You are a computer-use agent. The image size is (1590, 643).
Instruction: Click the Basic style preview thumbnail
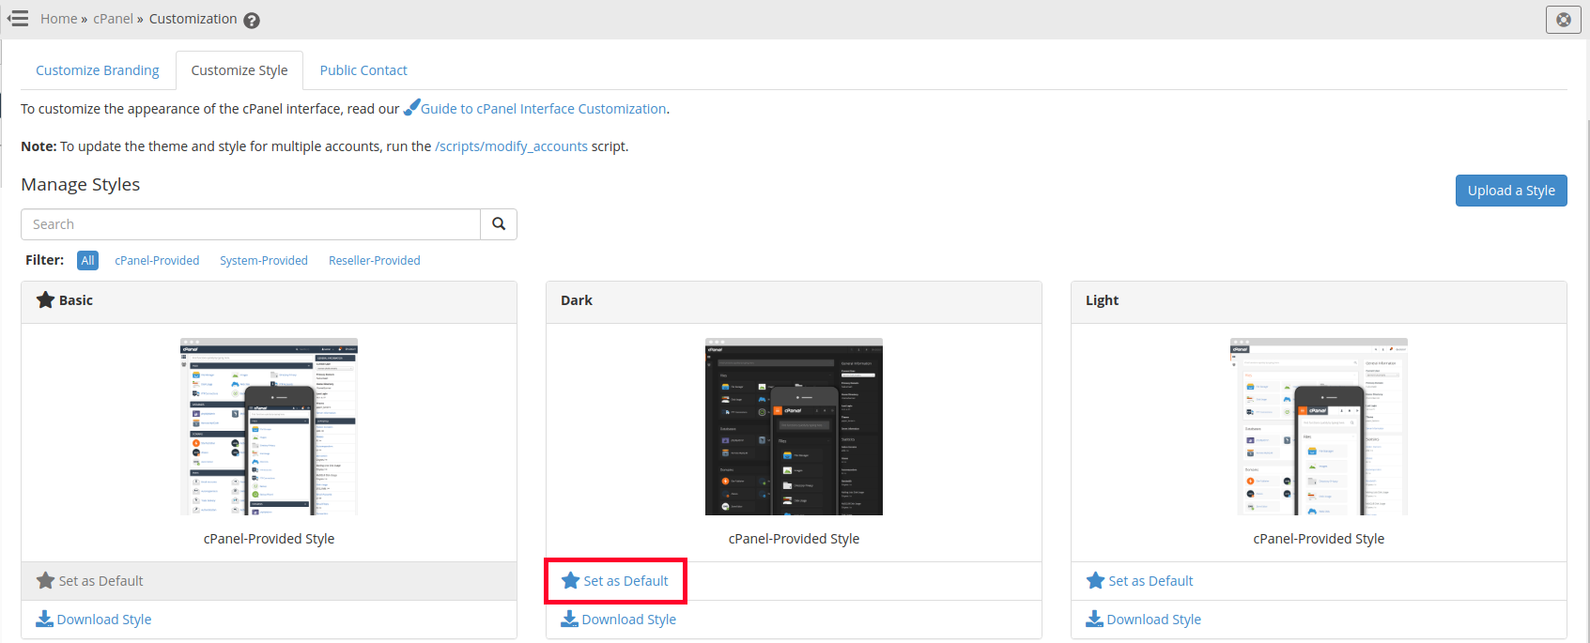click(x=269, y=426)
